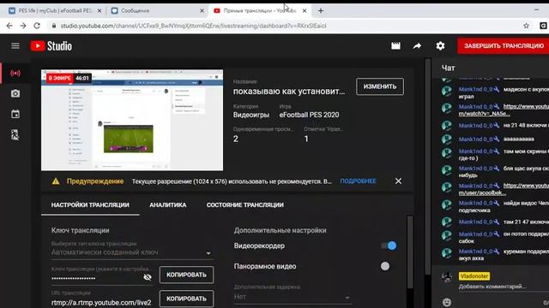Click the warning triangle icon
Viewport: 549px width, 308px height.
tap(56, 181)
